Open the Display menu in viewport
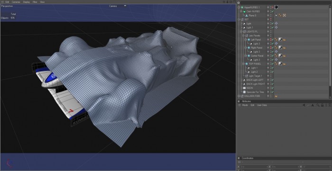This screenshot has width=332, height=171. pos(27,2)
